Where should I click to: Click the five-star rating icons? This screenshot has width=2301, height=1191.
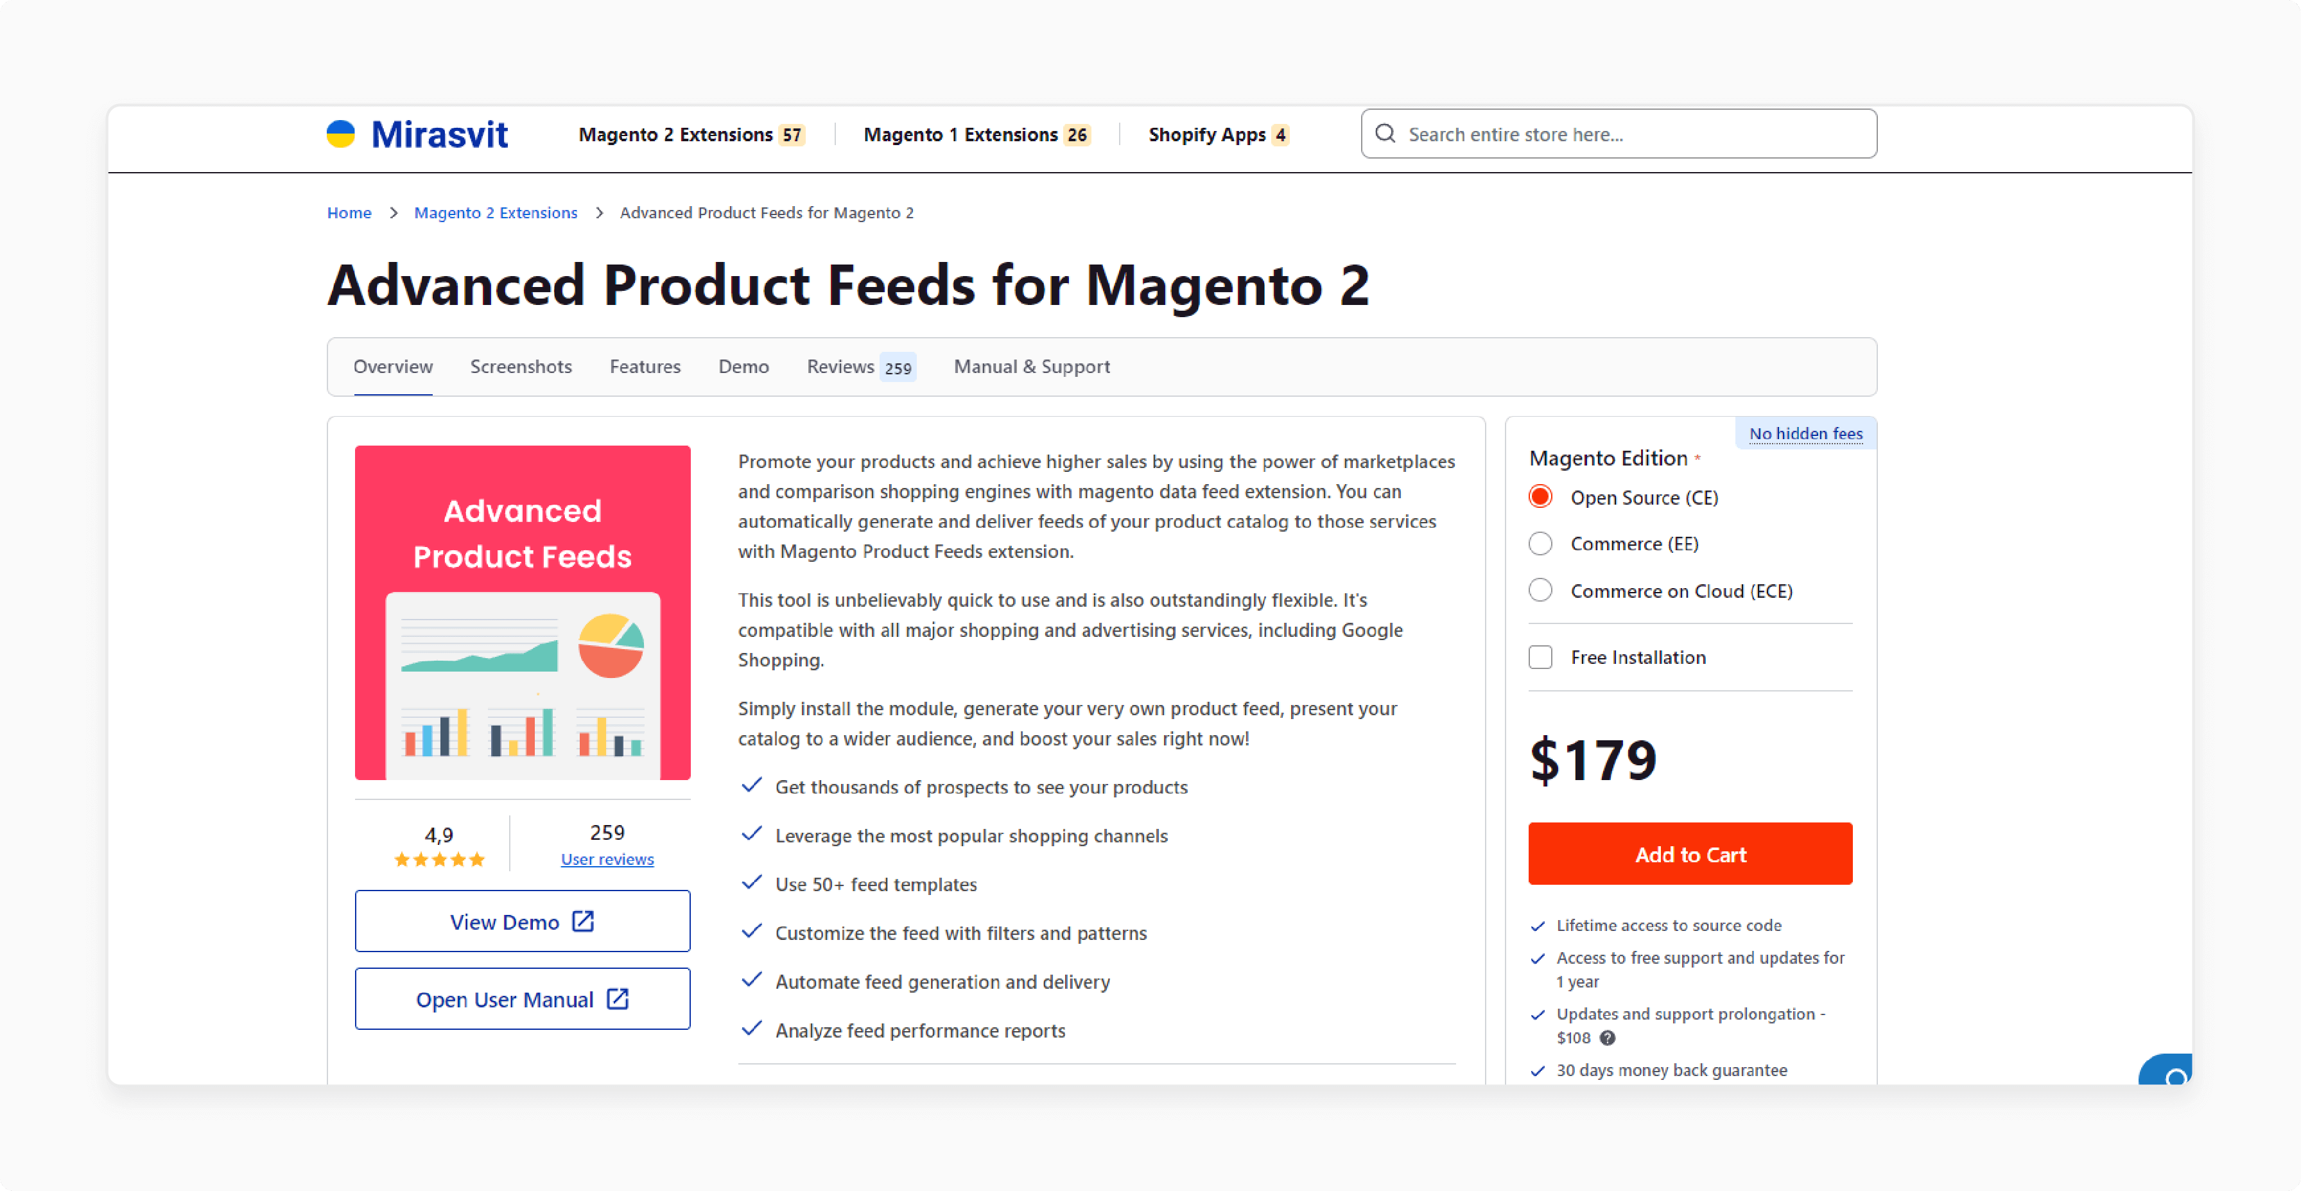click(x=438, y=860)
